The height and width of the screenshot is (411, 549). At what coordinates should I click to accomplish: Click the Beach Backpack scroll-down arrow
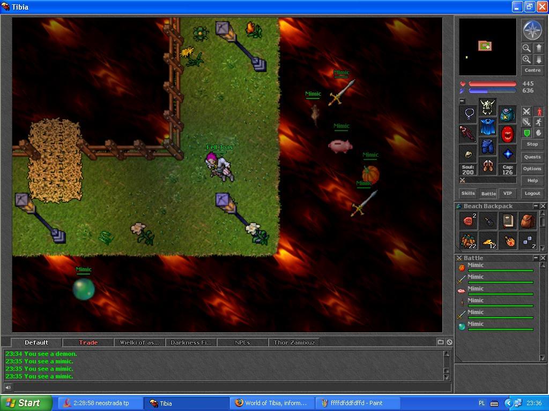point(543,248)
